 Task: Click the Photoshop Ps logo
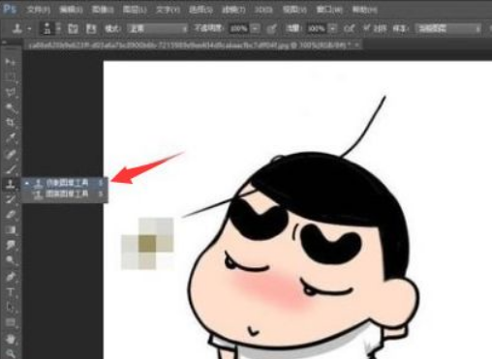pyautogui.click(x=9, y=9)
